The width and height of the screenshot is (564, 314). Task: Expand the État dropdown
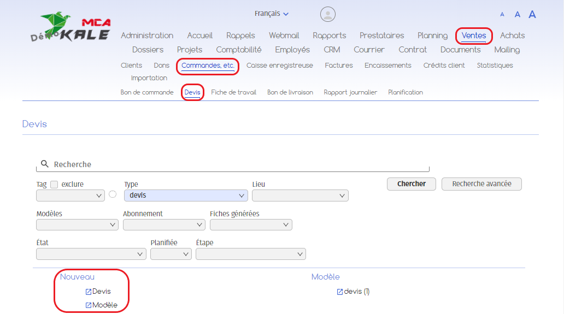pyautogui.click(x=91, y=254)
